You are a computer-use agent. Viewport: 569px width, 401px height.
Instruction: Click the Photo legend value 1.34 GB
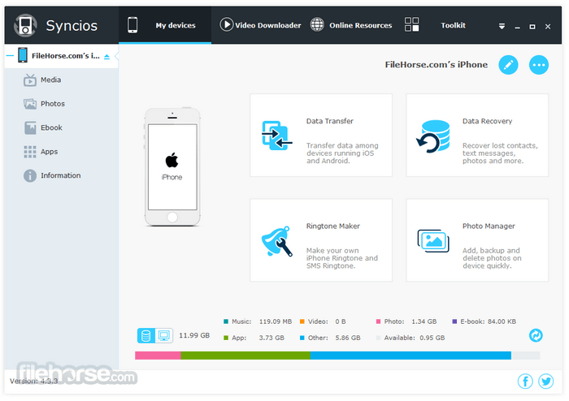423,321
